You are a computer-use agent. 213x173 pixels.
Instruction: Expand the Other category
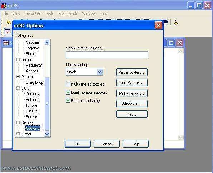coord(18,134)
